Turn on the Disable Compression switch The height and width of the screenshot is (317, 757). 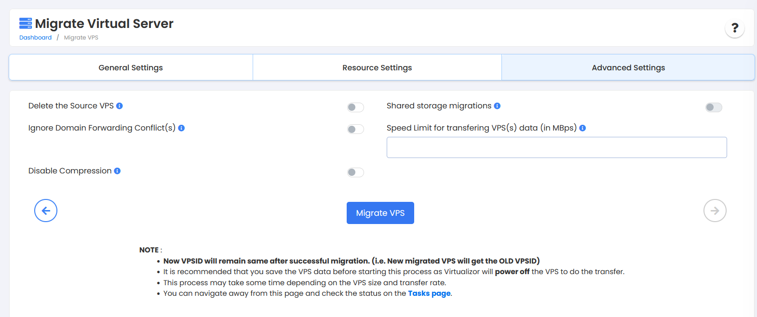click(x=355, y=172)
